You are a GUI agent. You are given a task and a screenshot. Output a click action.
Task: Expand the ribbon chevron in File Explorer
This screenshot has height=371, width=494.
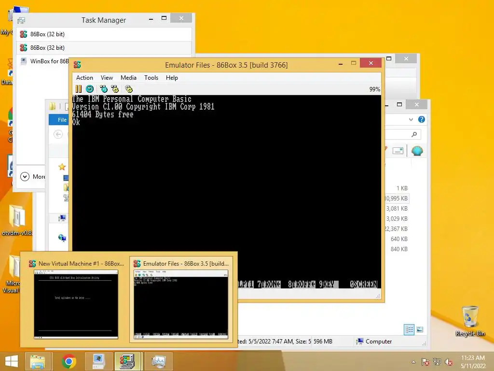coord(411,120)
